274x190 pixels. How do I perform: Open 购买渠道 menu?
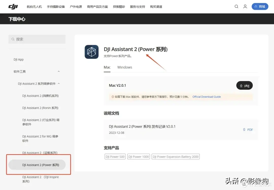pos(156,7)
